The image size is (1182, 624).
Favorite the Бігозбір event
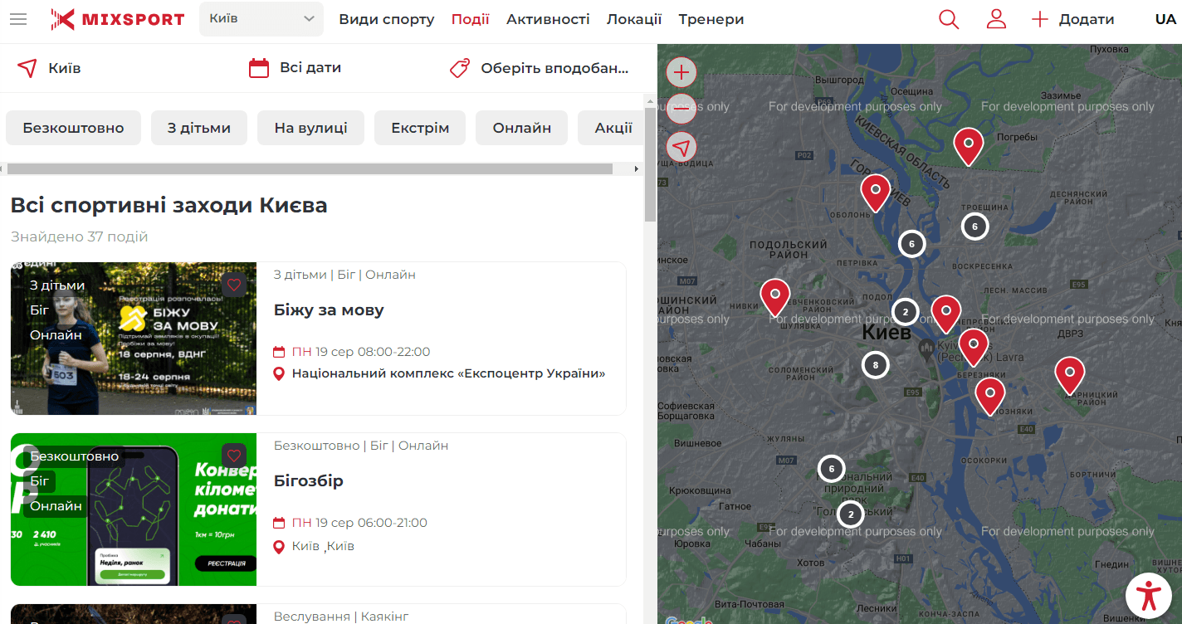pos(234,456)
